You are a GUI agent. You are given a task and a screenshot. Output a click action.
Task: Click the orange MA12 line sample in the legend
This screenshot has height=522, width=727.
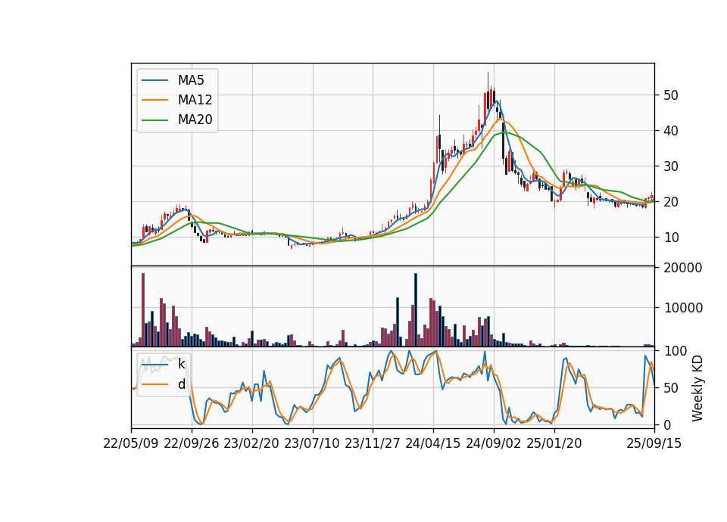pyautogui.click(x=154, y=100)
